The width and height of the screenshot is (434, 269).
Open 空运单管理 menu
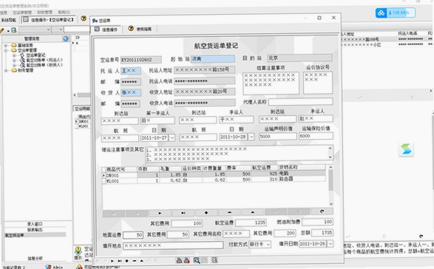click(x=22, y=13)
